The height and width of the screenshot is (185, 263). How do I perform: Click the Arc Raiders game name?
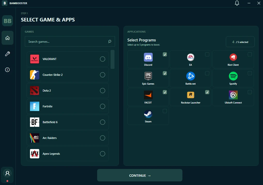(x=50, y=138)
